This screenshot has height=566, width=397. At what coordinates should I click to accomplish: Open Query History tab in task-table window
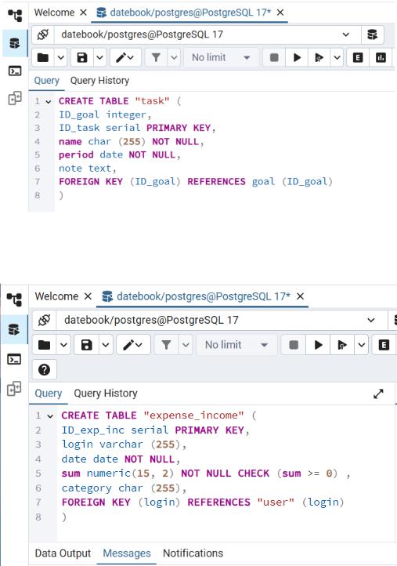(99, 81)
